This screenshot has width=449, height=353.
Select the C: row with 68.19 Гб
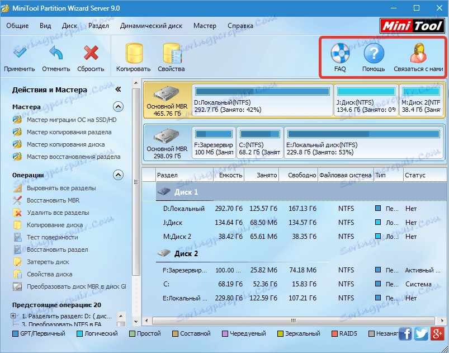click(x=295, y=284)
